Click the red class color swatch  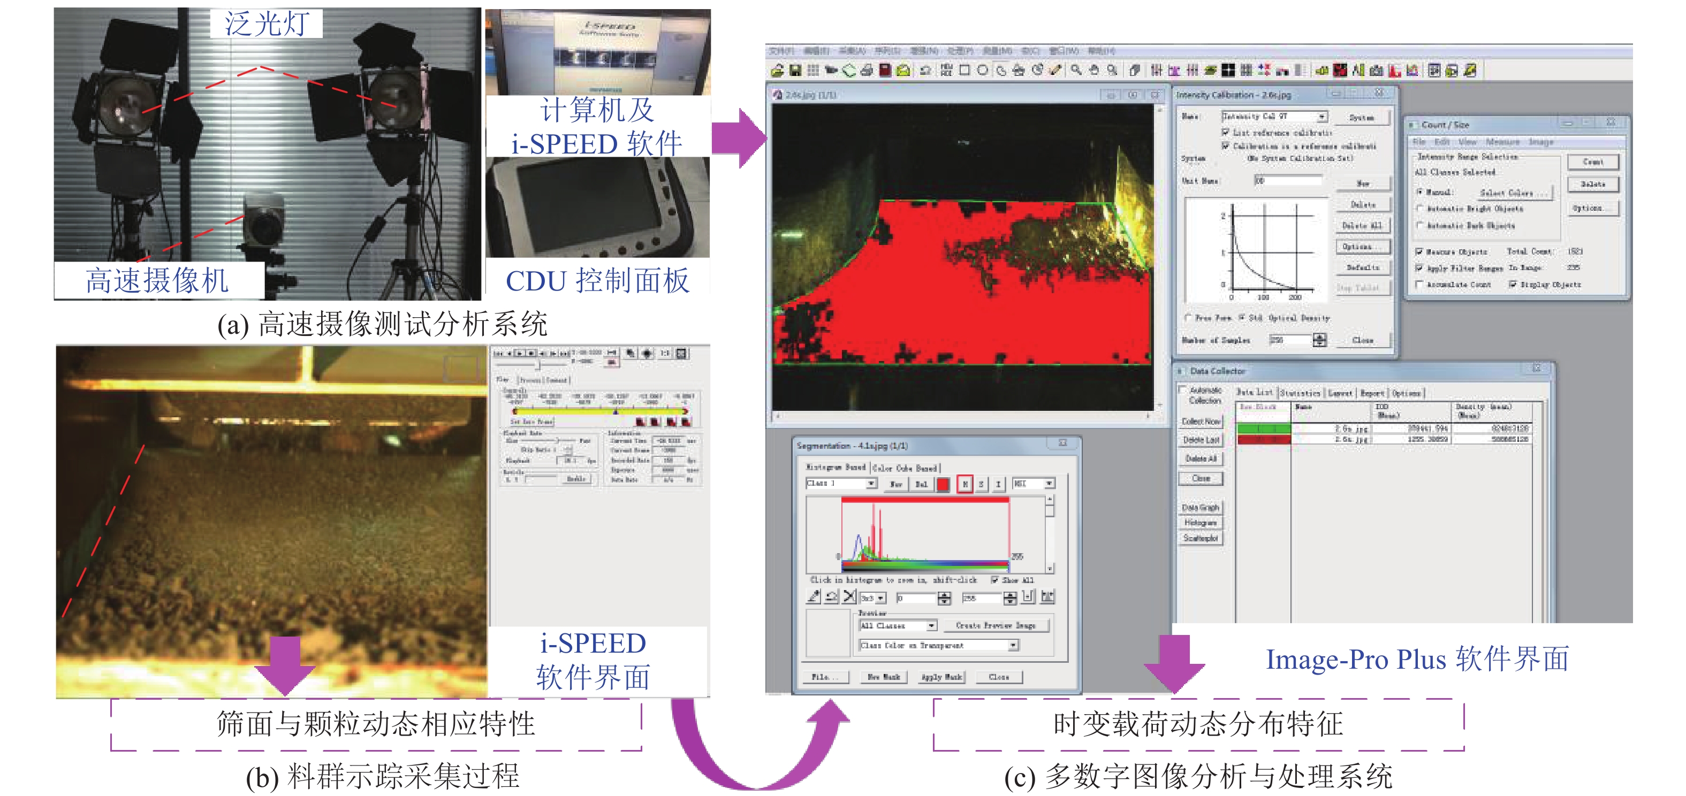[943, 484]
